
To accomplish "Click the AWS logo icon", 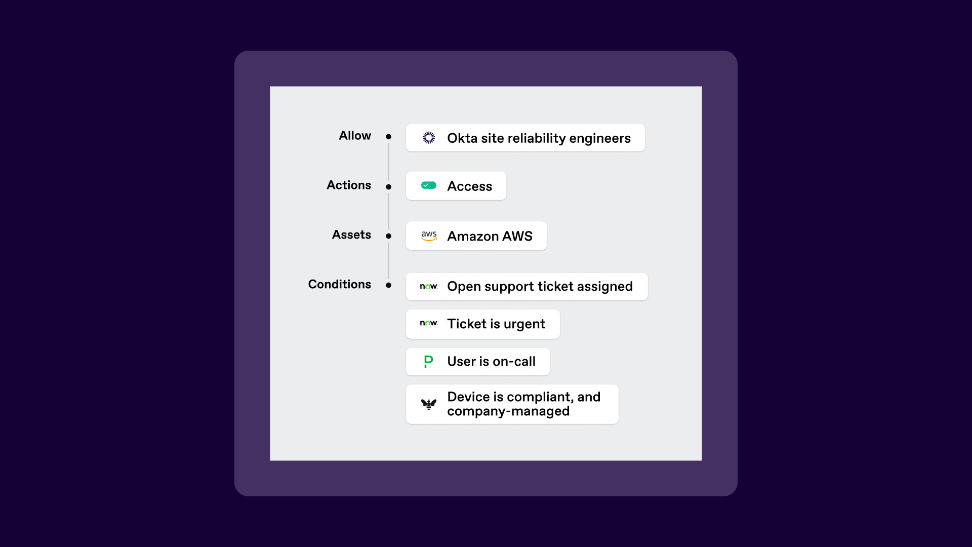I will click(x=429, y=236).
